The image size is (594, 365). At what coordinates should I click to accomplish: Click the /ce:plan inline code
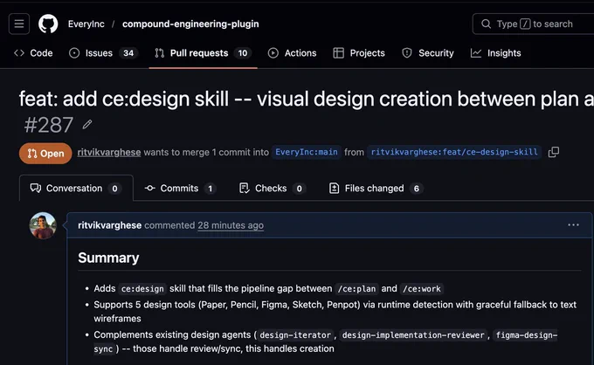point(357,289)
